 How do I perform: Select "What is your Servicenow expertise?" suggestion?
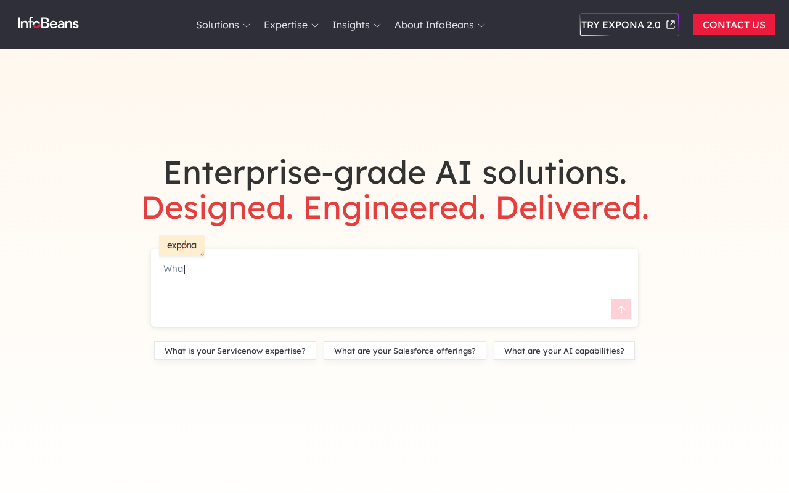click(x=235, y=351)
